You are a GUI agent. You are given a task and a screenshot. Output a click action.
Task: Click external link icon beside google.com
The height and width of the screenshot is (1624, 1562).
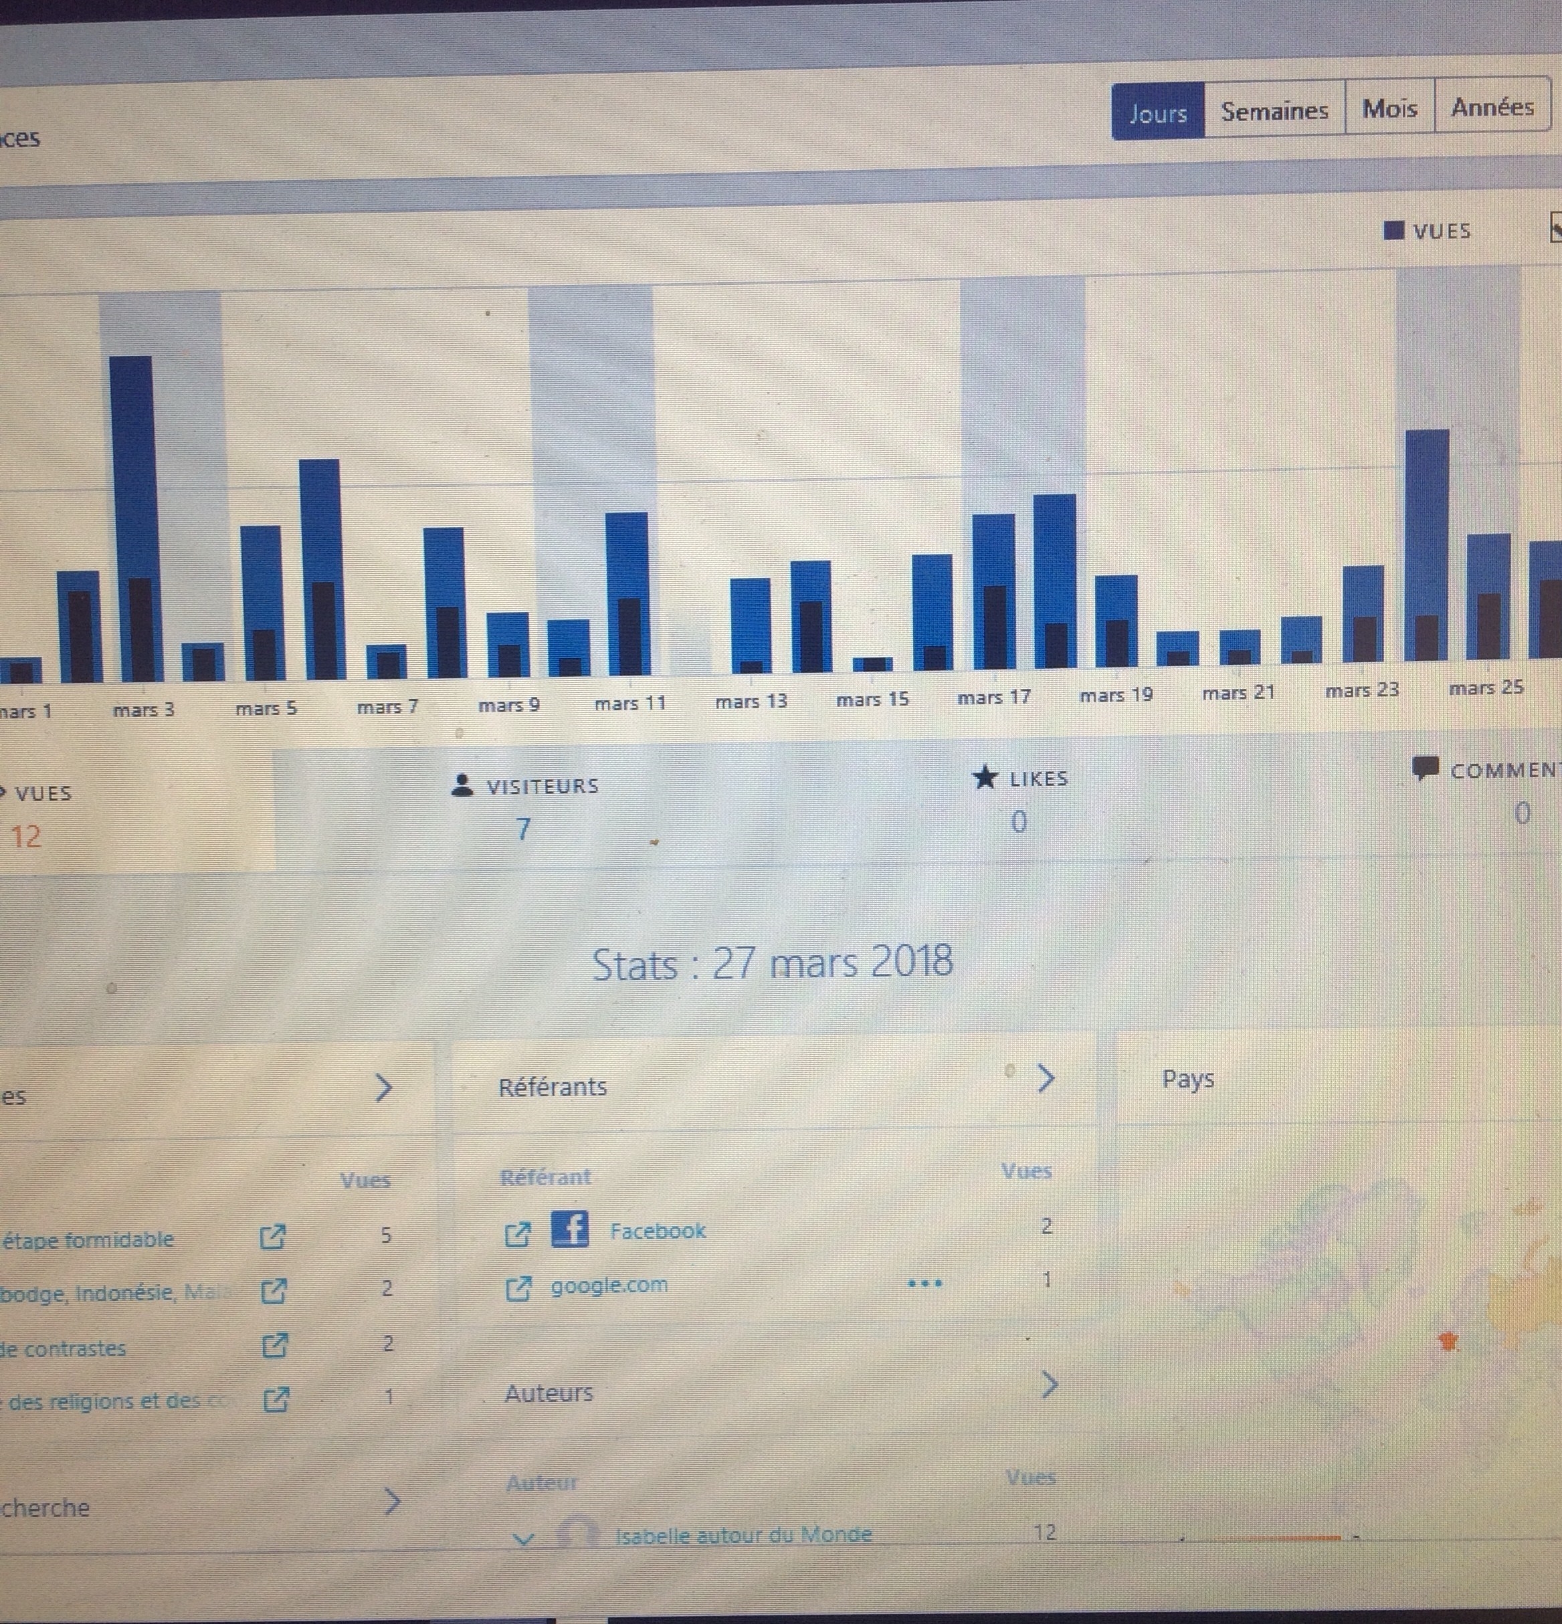pyautogui.click(x=518, y=1288)
